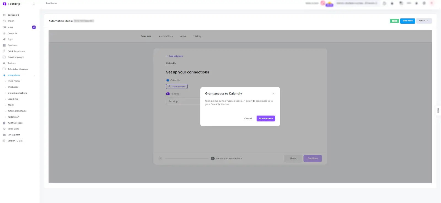Screen dimensions: 441x203
Task: Click the Version info icon
Action: (4, 141)
